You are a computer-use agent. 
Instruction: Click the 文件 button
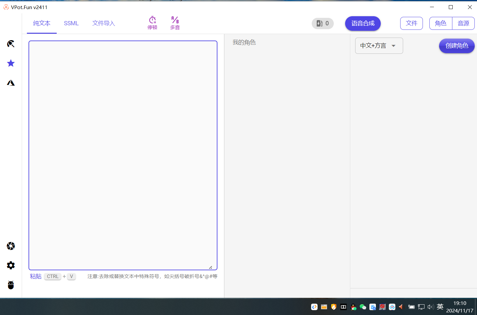pos(412,23)
